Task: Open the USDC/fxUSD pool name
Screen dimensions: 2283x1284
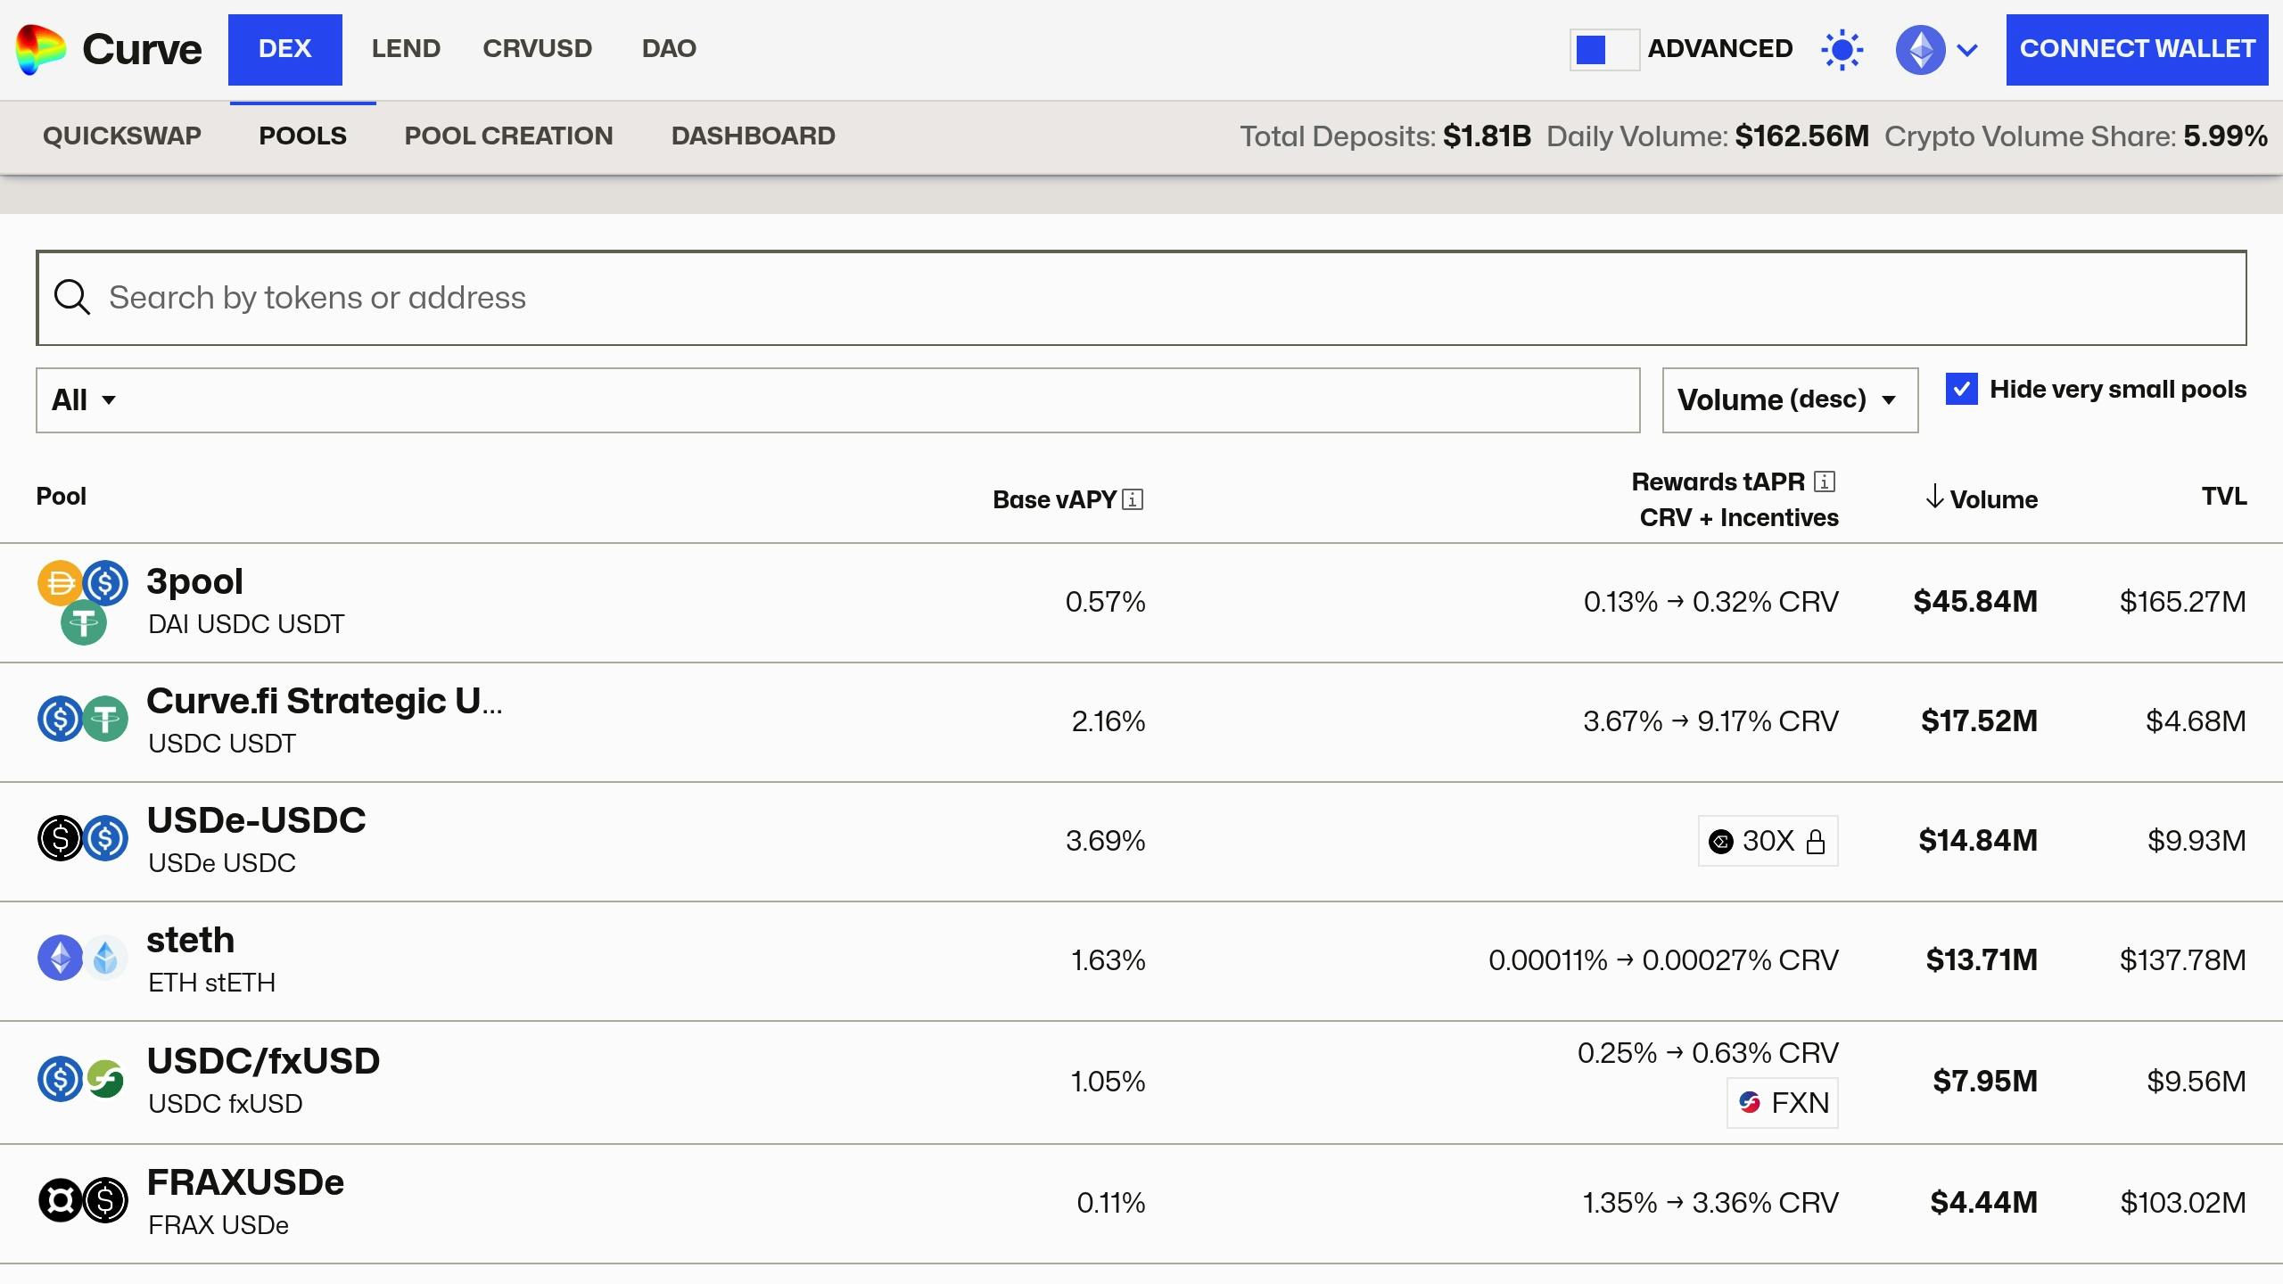Action: click(x=263, y=1061)
